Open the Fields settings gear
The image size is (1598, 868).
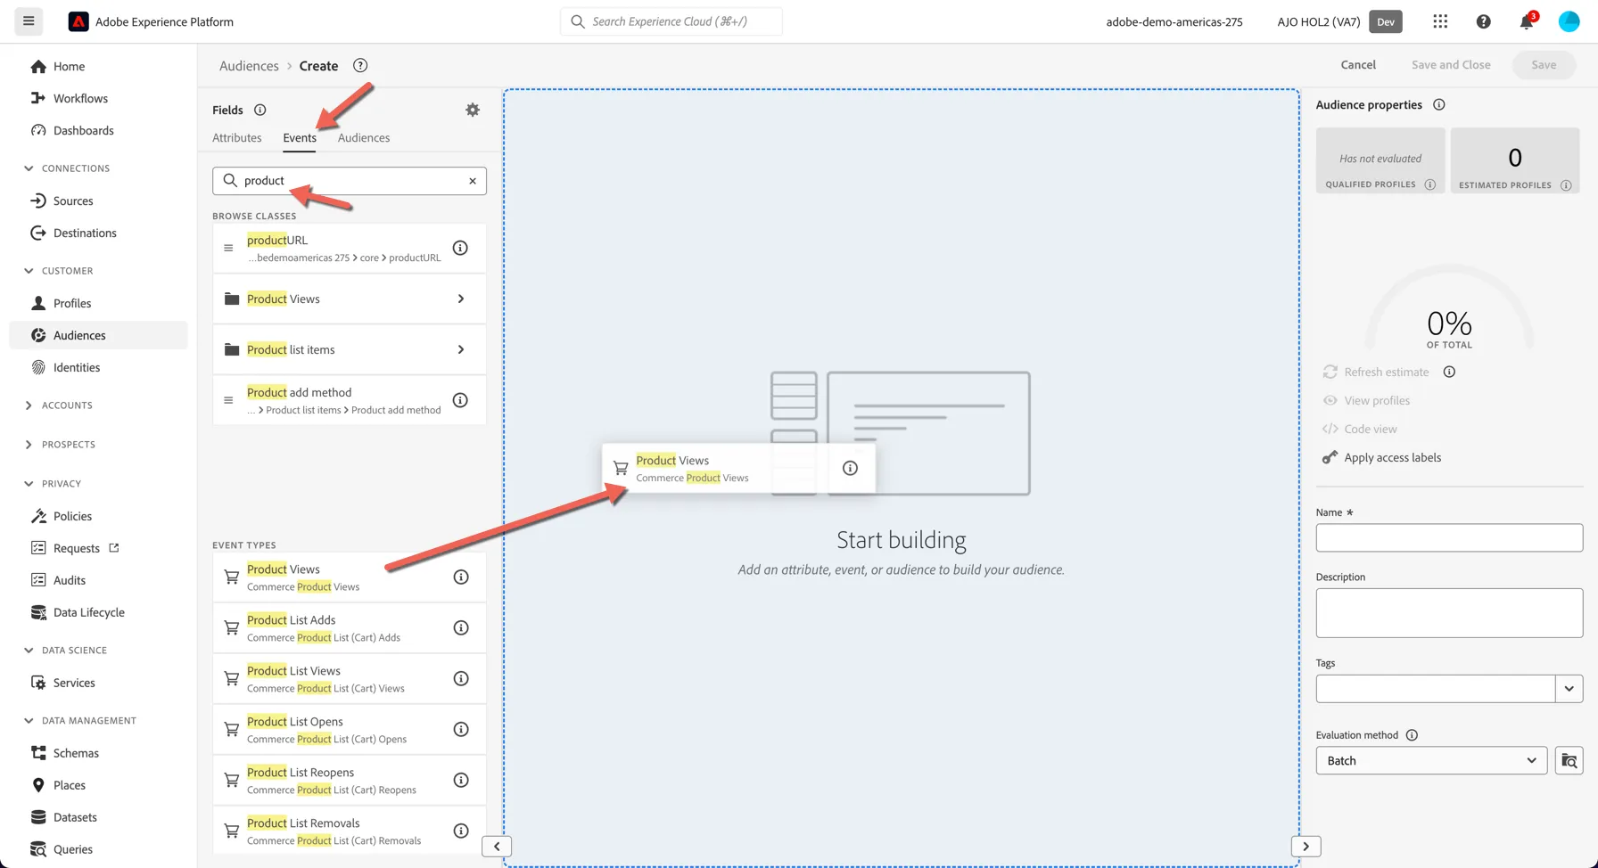point(473,110)
